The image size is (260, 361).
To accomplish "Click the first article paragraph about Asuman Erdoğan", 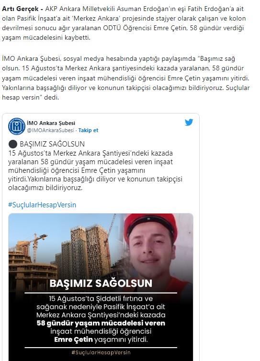I will [x=124, y=23].
